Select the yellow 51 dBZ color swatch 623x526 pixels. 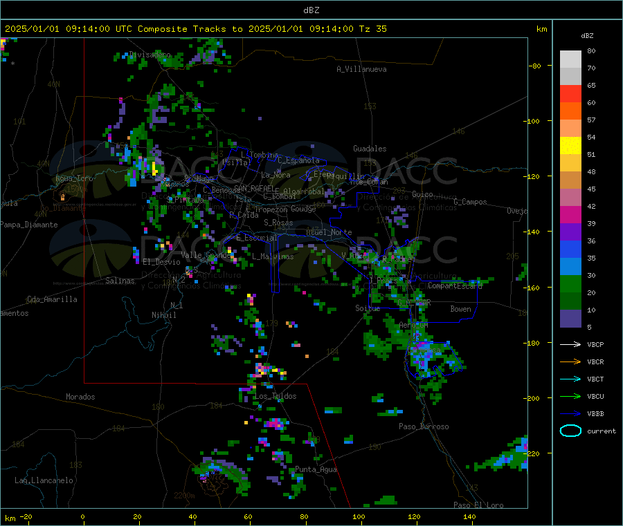570,146
